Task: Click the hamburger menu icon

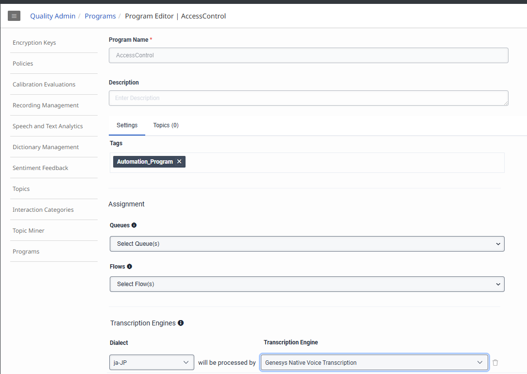Action: (x=14, y=16)
